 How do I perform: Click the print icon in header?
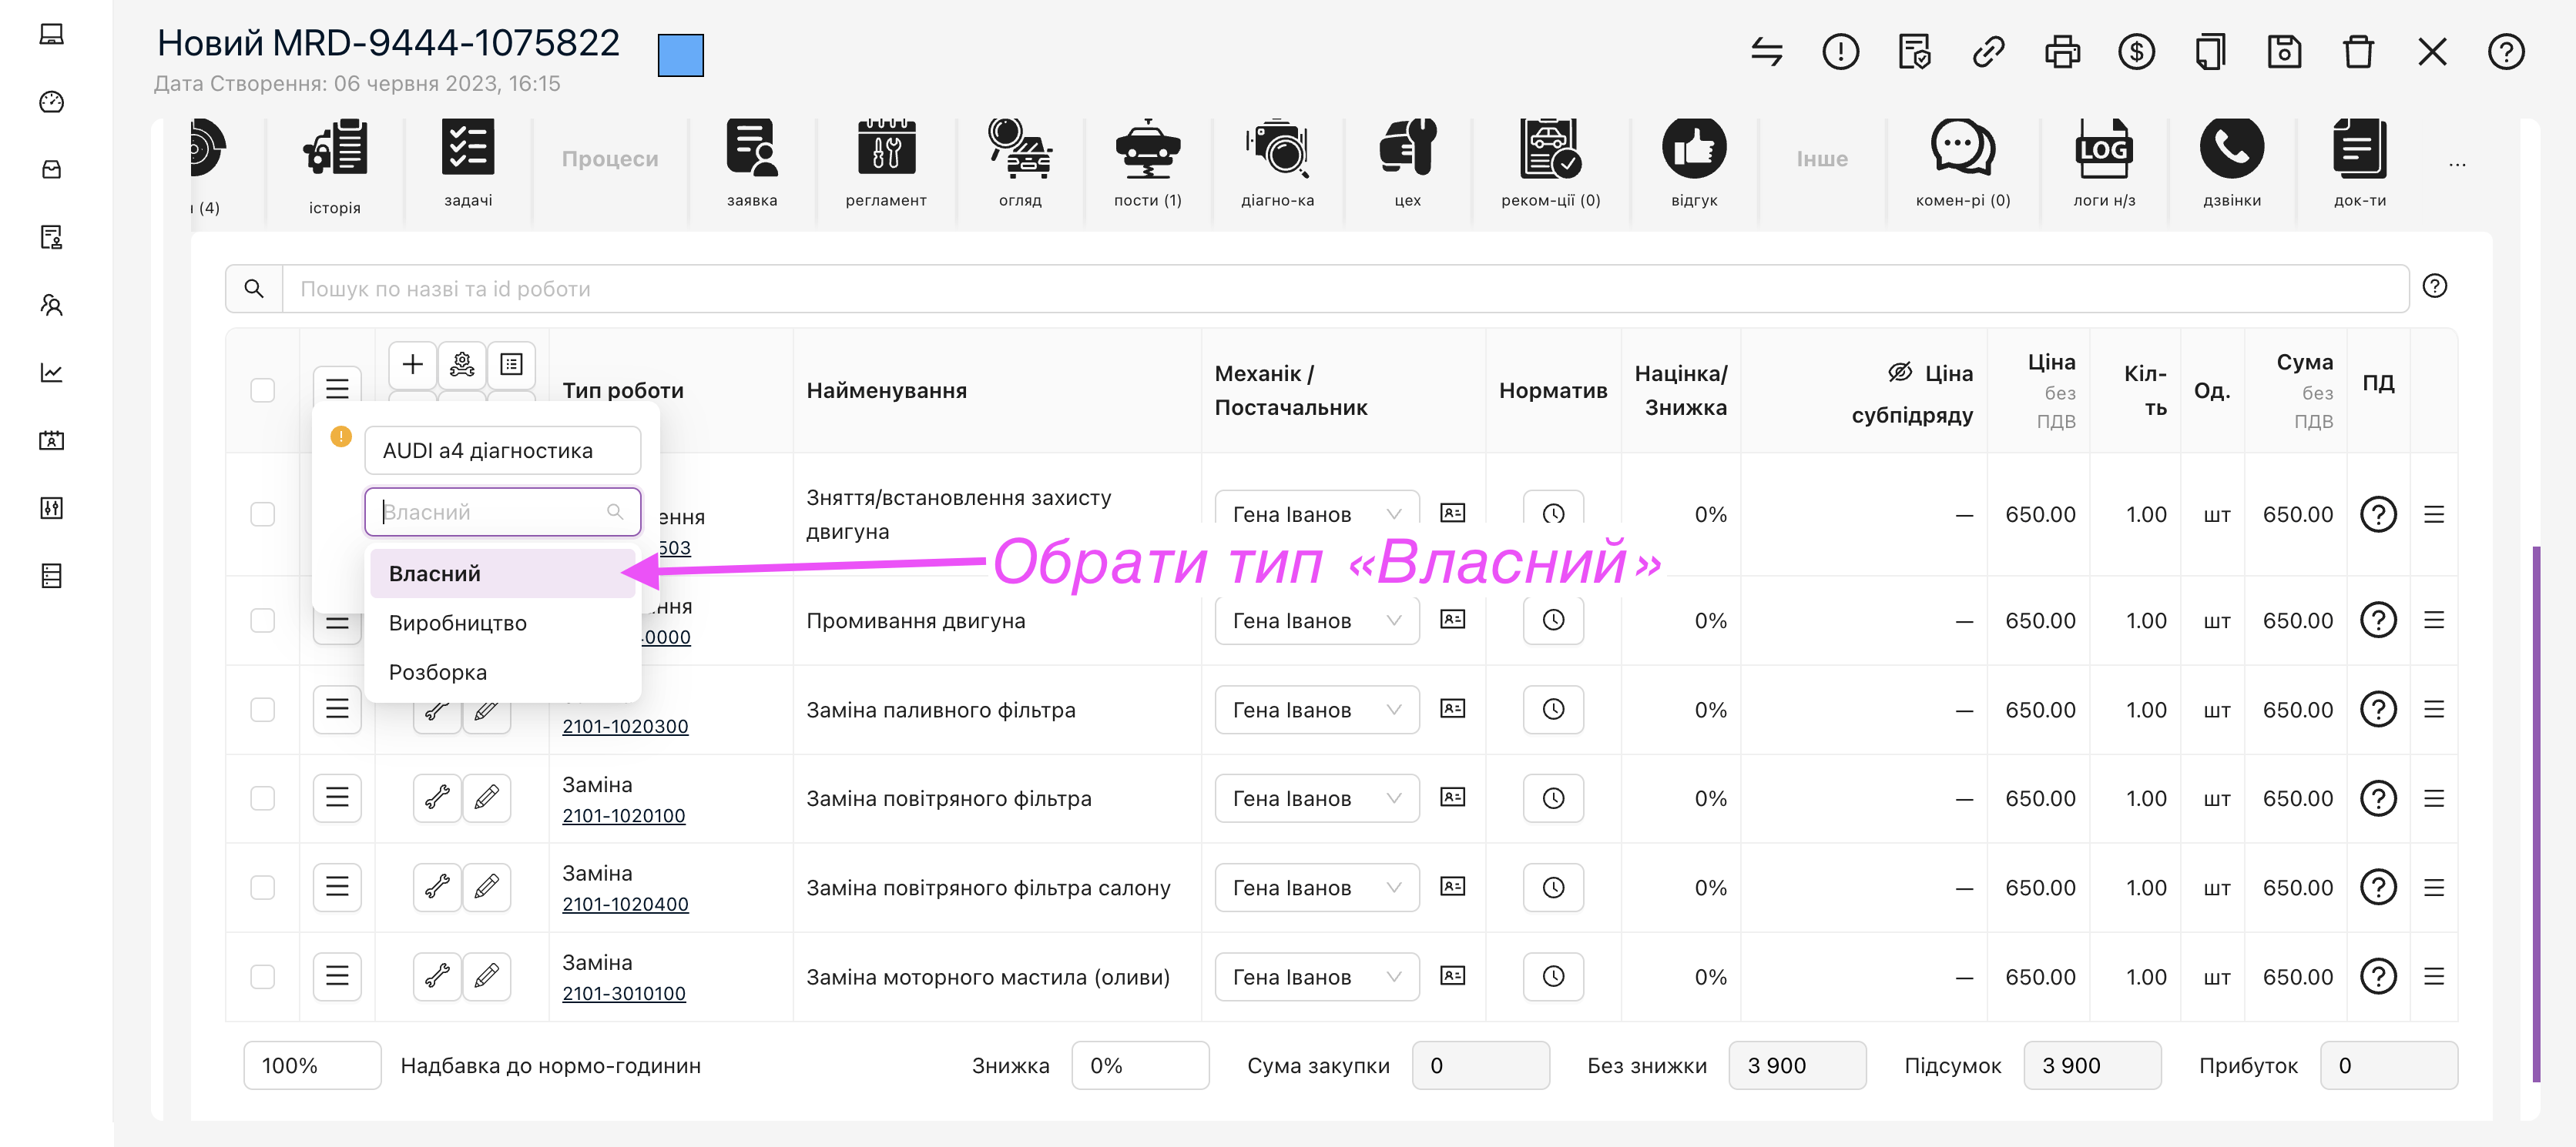[2062, 52]
